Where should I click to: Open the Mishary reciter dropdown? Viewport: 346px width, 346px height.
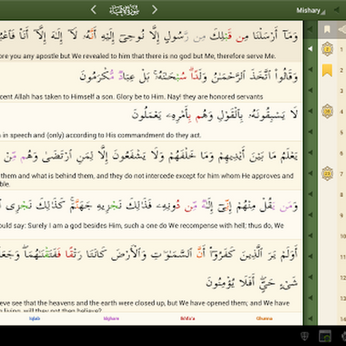(311, 10)
